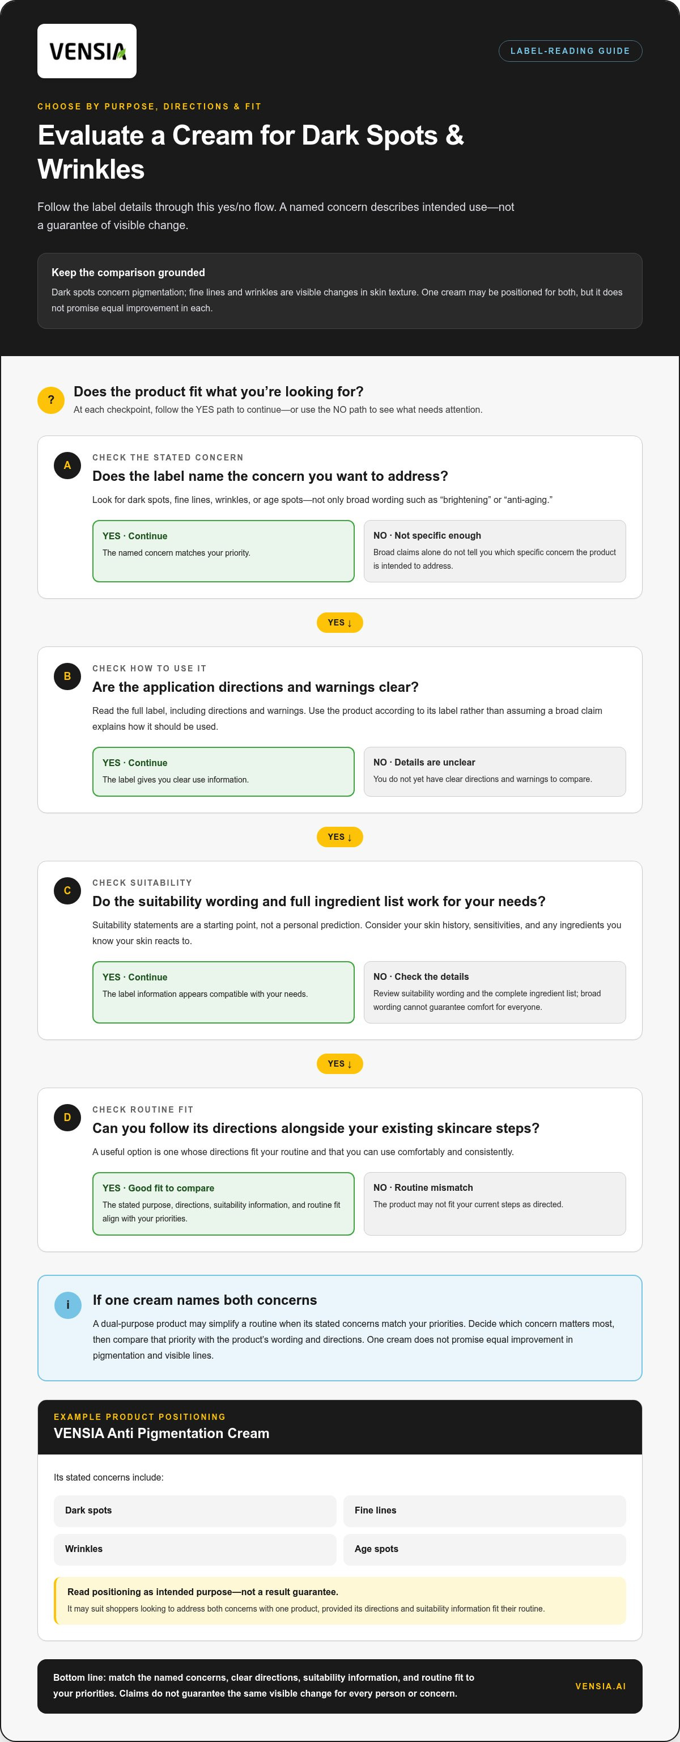Click the YES arrow below step A
680x1742 pixels.
click(x=339, y=623)
